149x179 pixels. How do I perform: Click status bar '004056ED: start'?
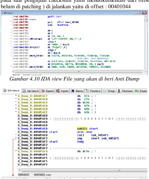43,175
